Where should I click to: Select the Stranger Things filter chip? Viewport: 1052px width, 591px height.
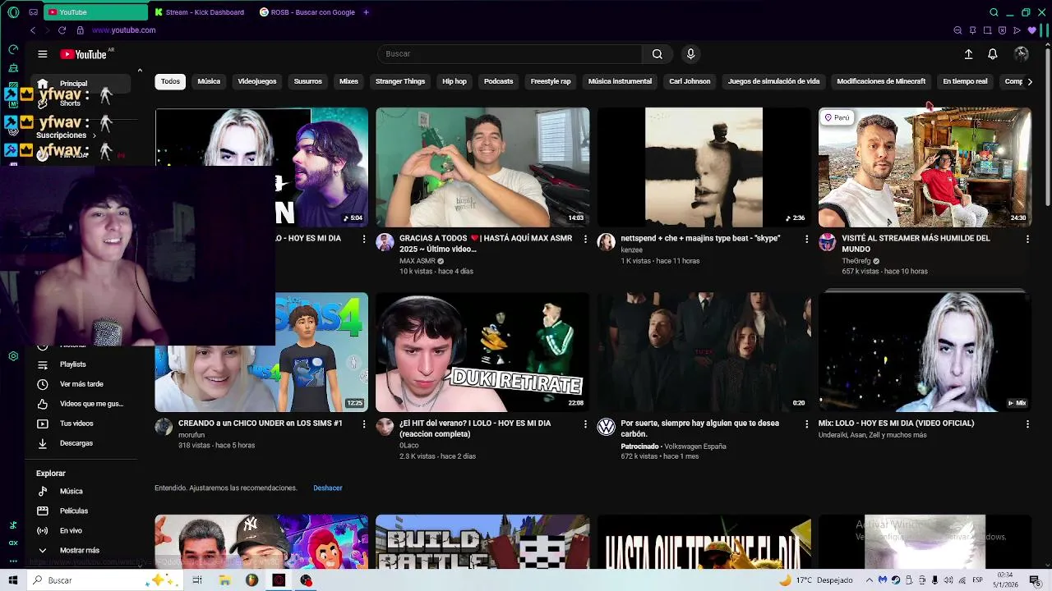click(400, 81)
